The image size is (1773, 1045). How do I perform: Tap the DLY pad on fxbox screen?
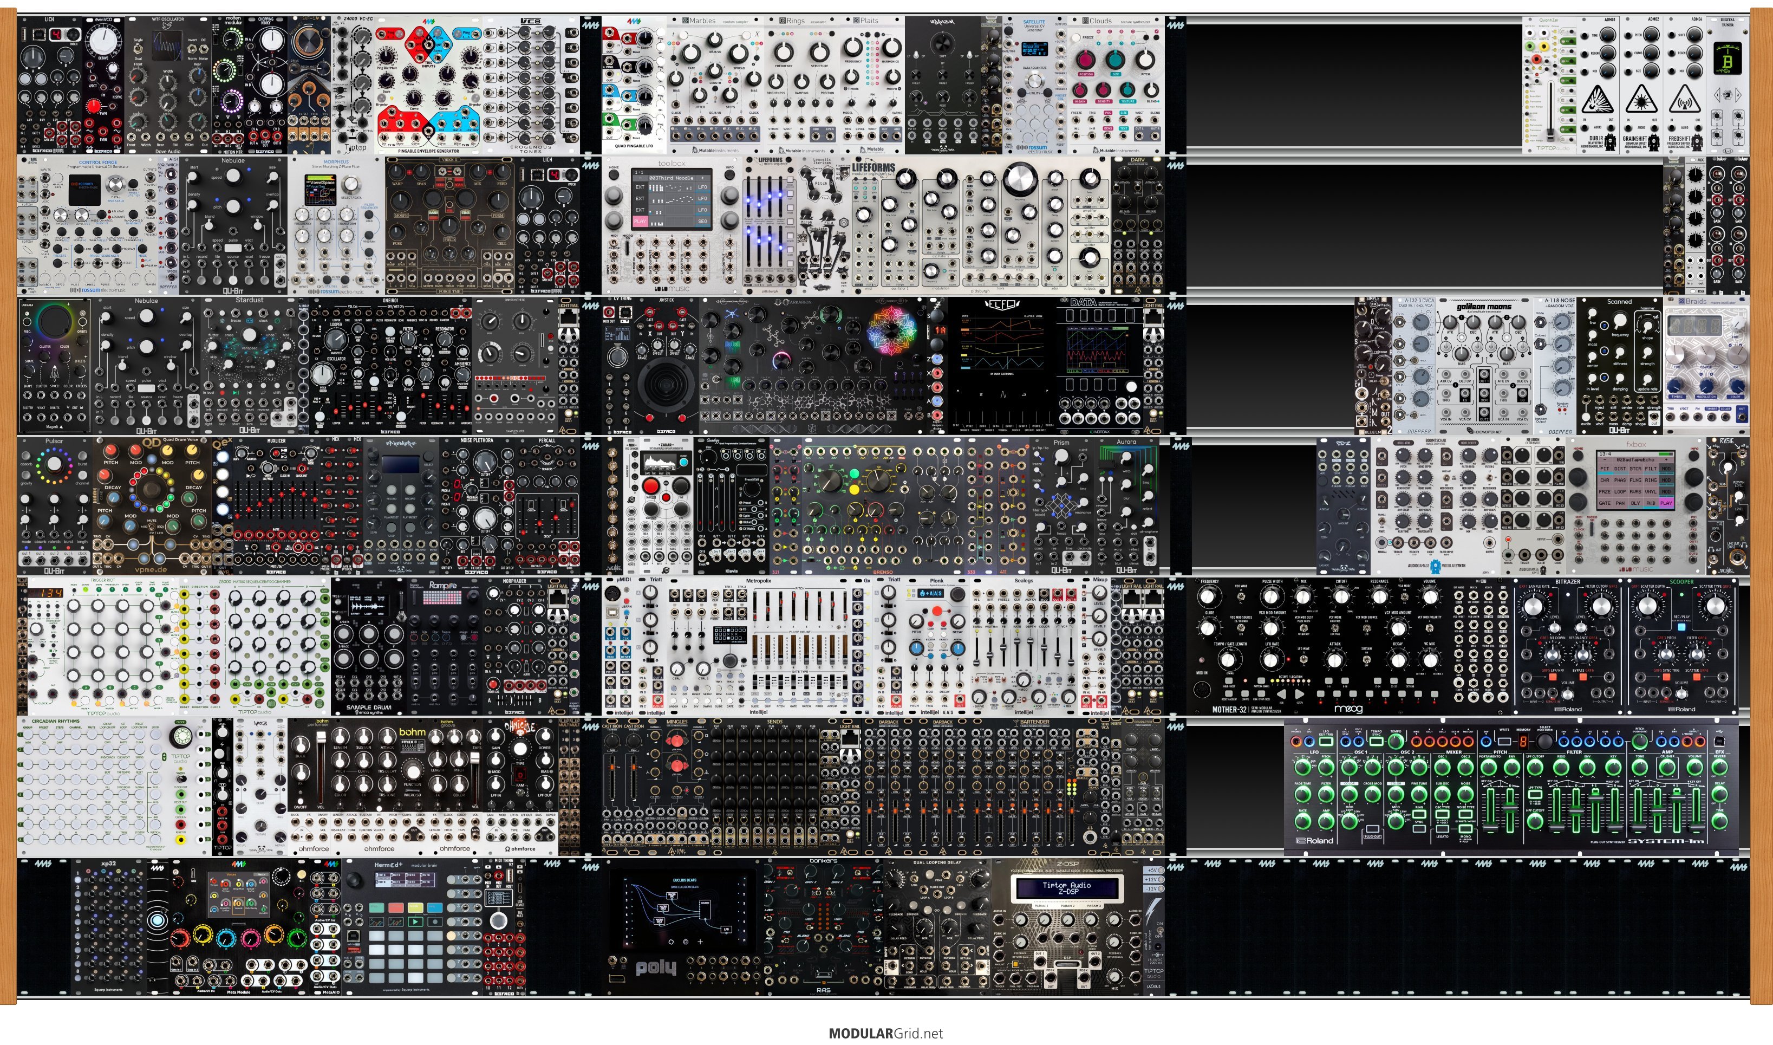tap(1636, 503)
